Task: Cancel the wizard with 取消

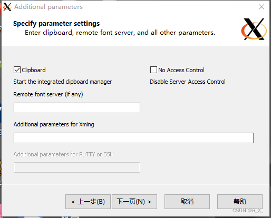Action: pos(187,202)
